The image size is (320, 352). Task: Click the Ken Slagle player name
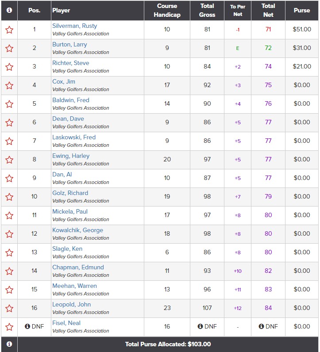coord(67,249)
